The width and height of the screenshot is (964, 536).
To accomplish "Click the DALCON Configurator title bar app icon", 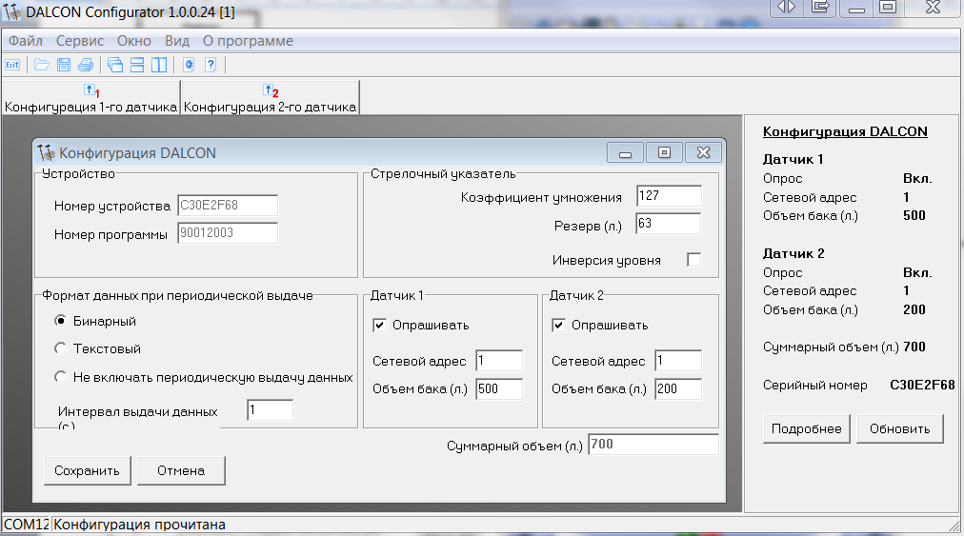I will [x=11, y=11].
